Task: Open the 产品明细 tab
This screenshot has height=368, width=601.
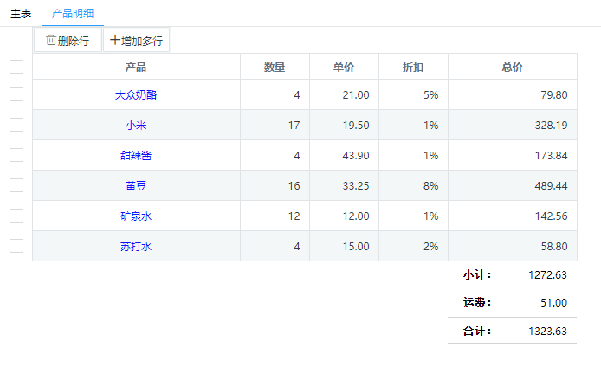Action: click(x=73, y=13)
